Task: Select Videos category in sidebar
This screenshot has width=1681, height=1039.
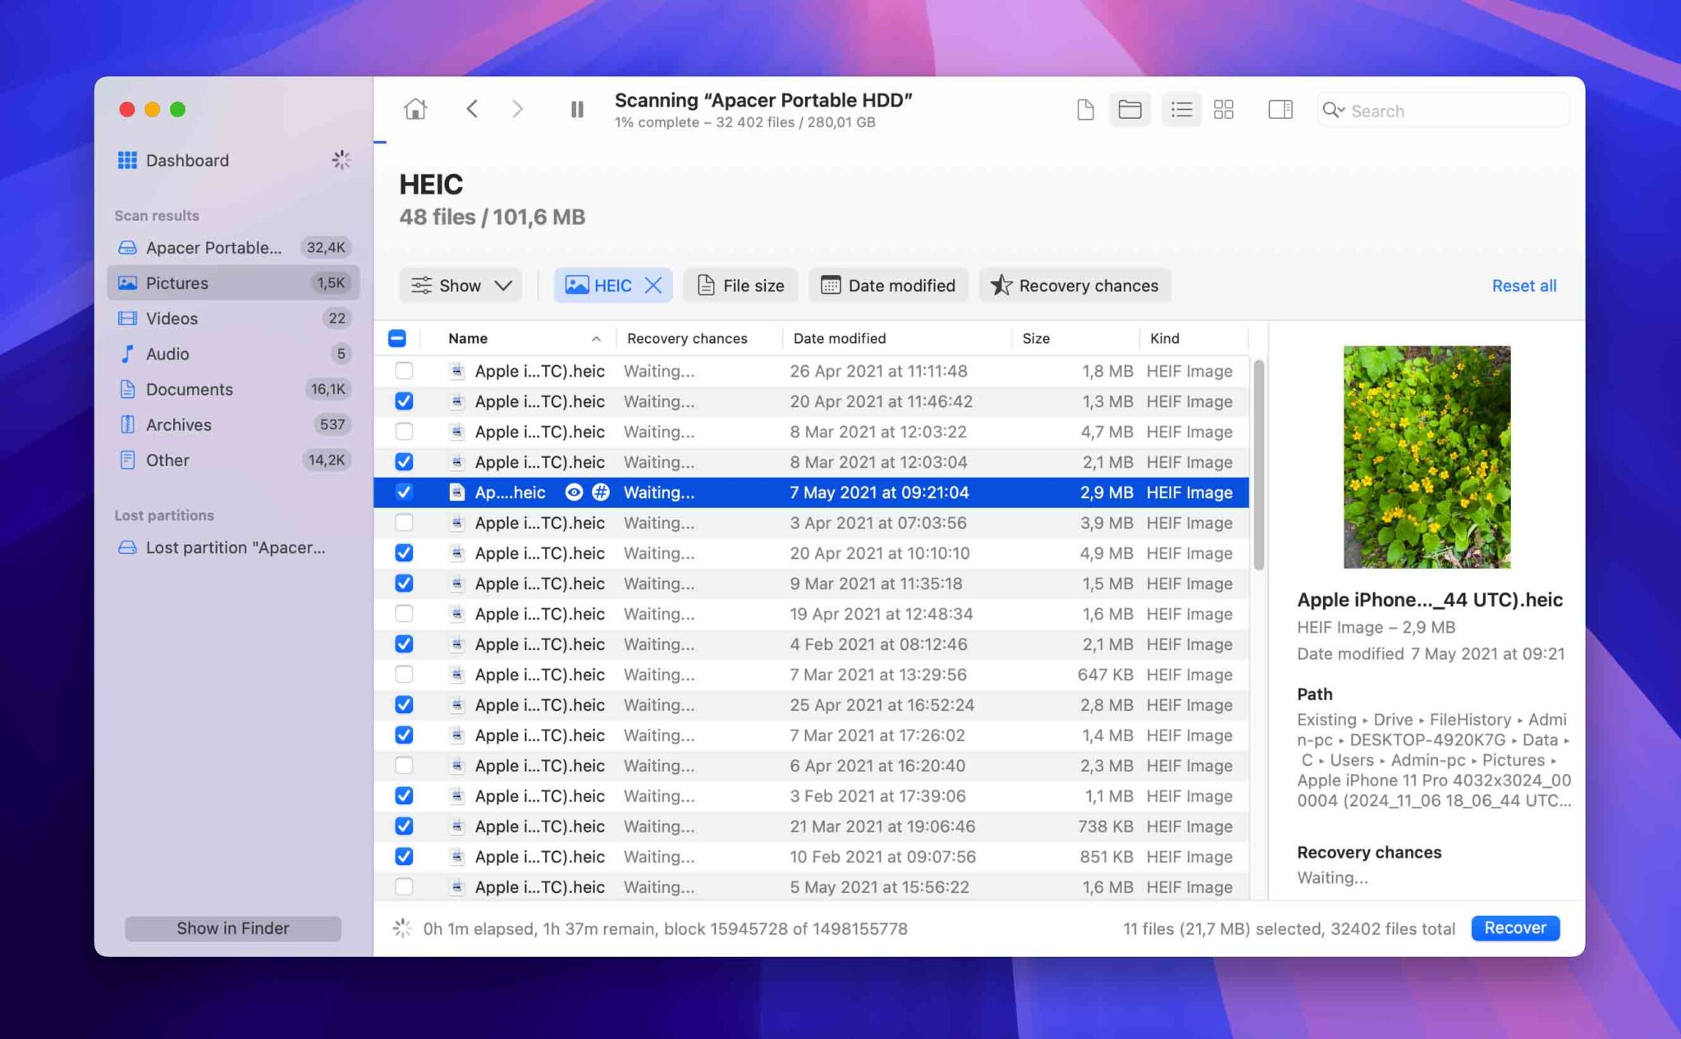Action: [233, 318]
